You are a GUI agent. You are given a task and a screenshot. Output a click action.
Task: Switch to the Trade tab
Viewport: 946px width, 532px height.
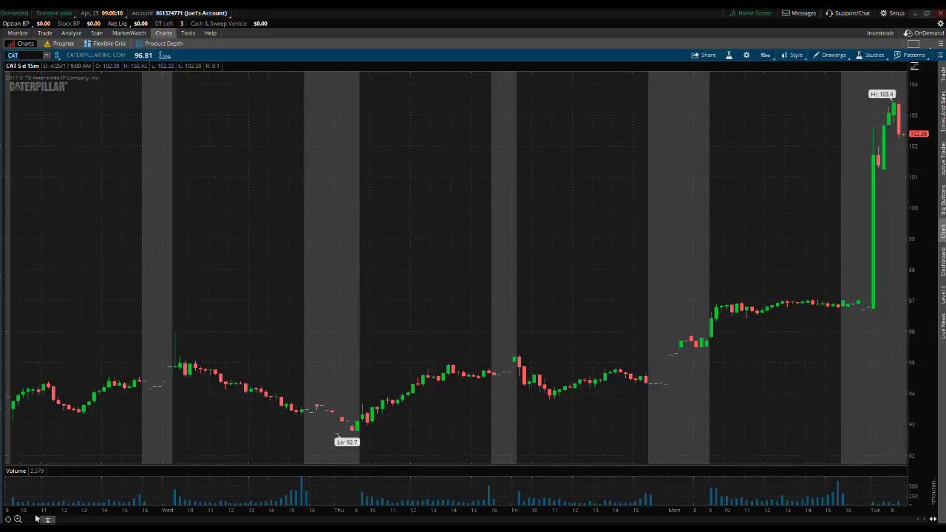pos(45,33)
